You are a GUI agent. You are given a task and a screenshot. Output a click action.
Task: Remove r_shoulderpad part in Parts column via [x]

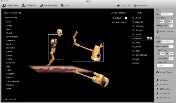[133, 55]
